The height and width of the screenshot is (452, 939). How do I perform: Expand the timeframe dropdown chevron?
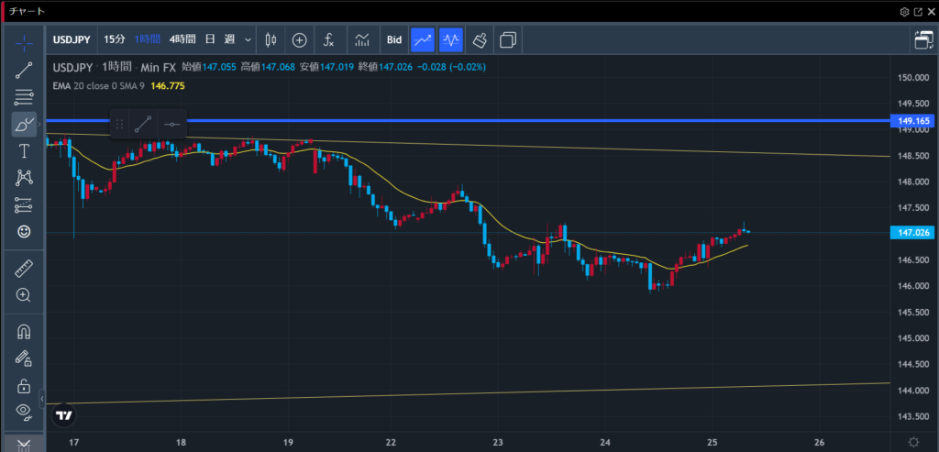(248, 40)
